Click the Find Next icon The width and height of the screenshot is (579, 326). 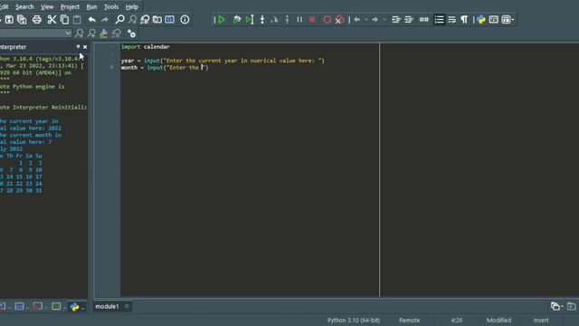tap(132, 20)
